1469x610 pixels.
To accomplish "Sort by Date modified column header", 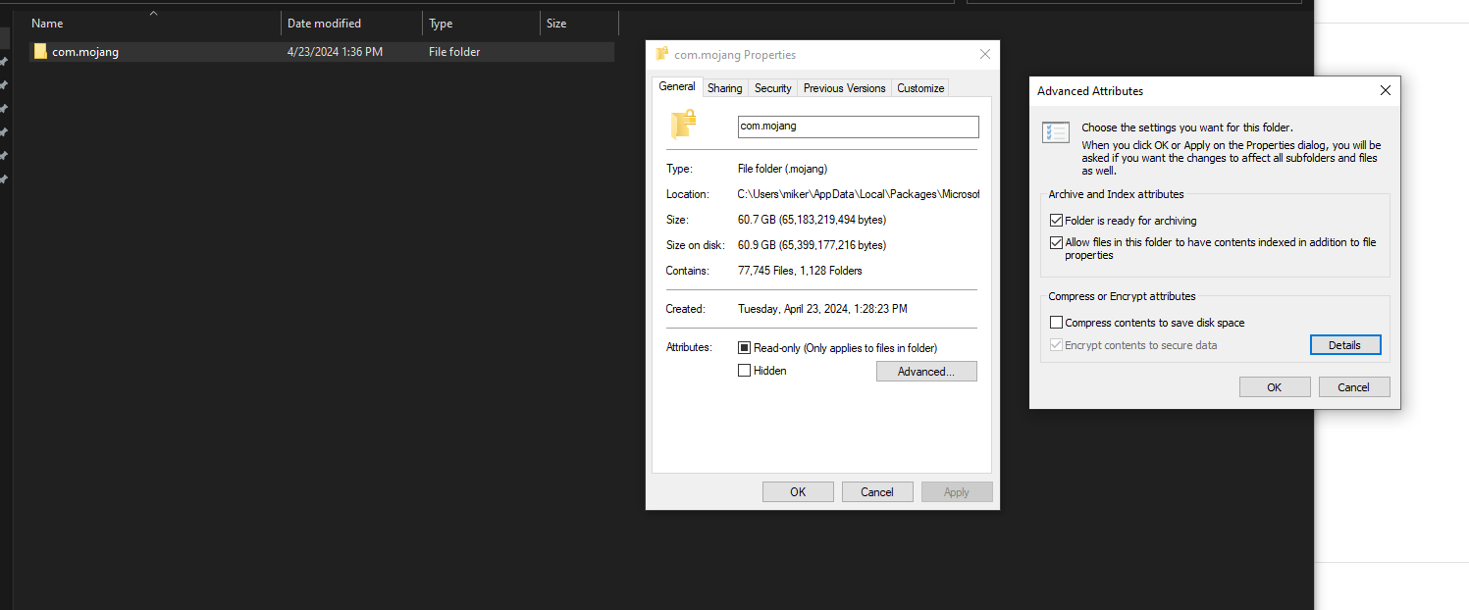I will pyautogui.click(x=352, y=24).
